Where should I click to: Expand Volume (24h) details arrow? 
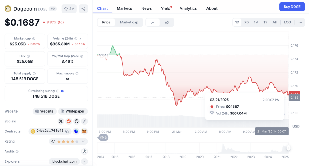[x=80, y=39]
